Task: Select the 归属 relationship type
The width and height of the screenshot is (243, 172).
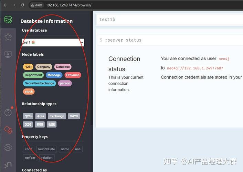Action: click(x=52, y=124)
